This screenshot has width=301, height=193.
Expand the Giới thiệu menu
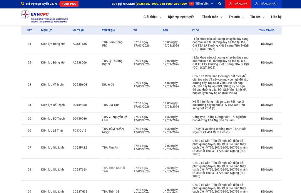click(152, 17)
